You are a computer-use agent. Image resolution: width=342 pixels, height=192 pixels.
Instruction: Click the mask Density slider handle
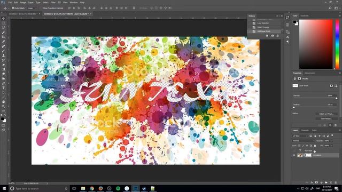[x=336, y=98]
